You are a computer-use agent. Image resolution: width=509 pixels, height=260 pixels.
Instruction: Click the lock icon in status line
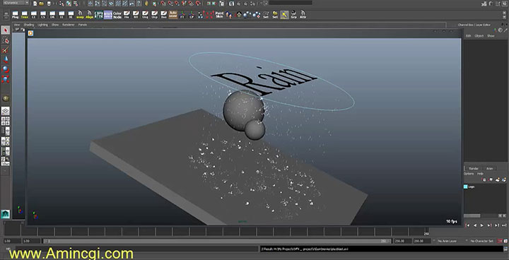point(146,4)
